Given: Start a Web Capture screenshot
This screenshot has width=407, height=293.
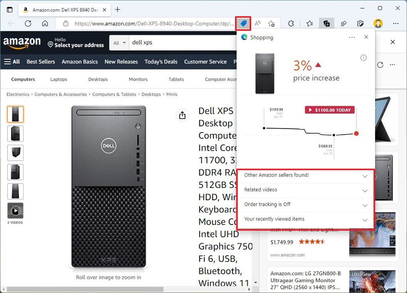Looking at the screenshot, I should point(360,24).
